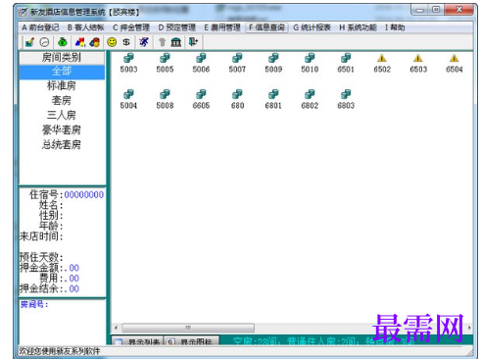Select room 5008 icon
This screenshot has height=359, width=482.
click(x=165, y=94)
